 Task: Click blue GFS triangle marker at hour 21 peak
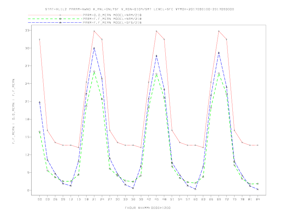(94, 48)
